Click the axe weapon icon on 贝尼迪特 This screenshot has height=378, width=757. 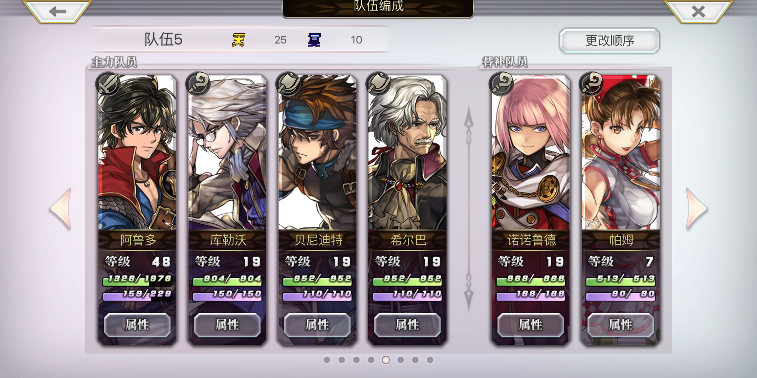[288, 84]
